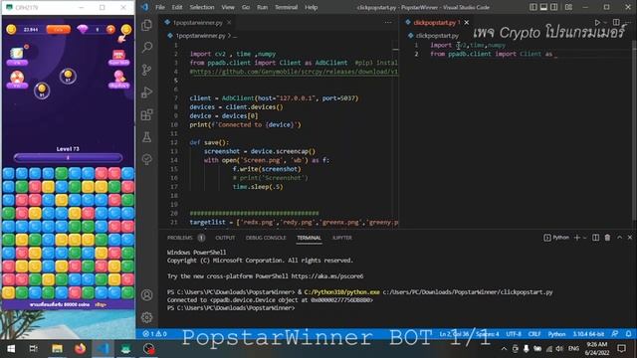This screenshot has width=637, height=358.
Task: Open the Selection menu
Action: click(x=202, y=7)
